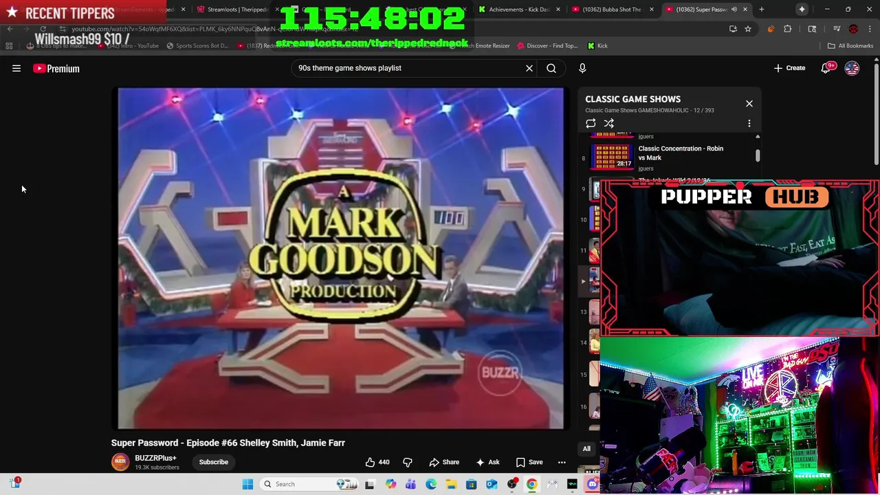Open Discover - Find Top bookmark
The image size is (880, 495).
coord(547,46)
